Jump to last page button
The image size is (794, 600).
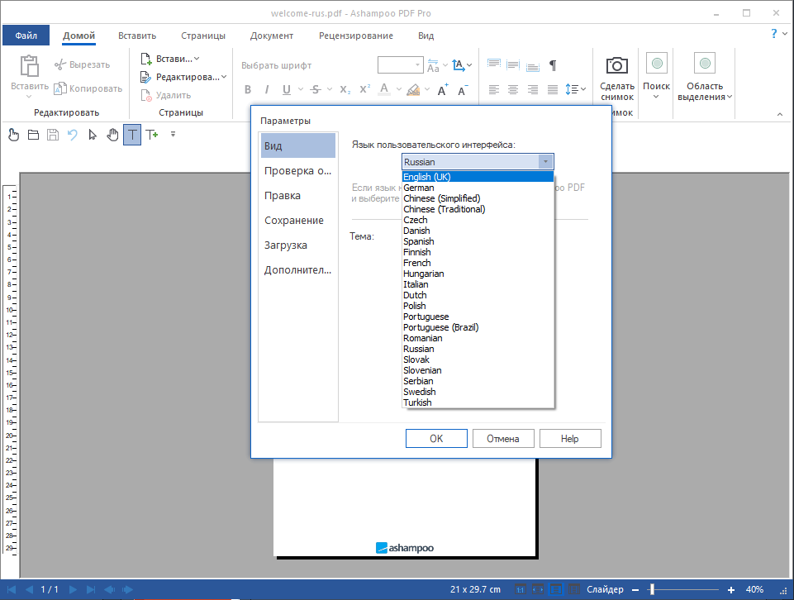91,589
